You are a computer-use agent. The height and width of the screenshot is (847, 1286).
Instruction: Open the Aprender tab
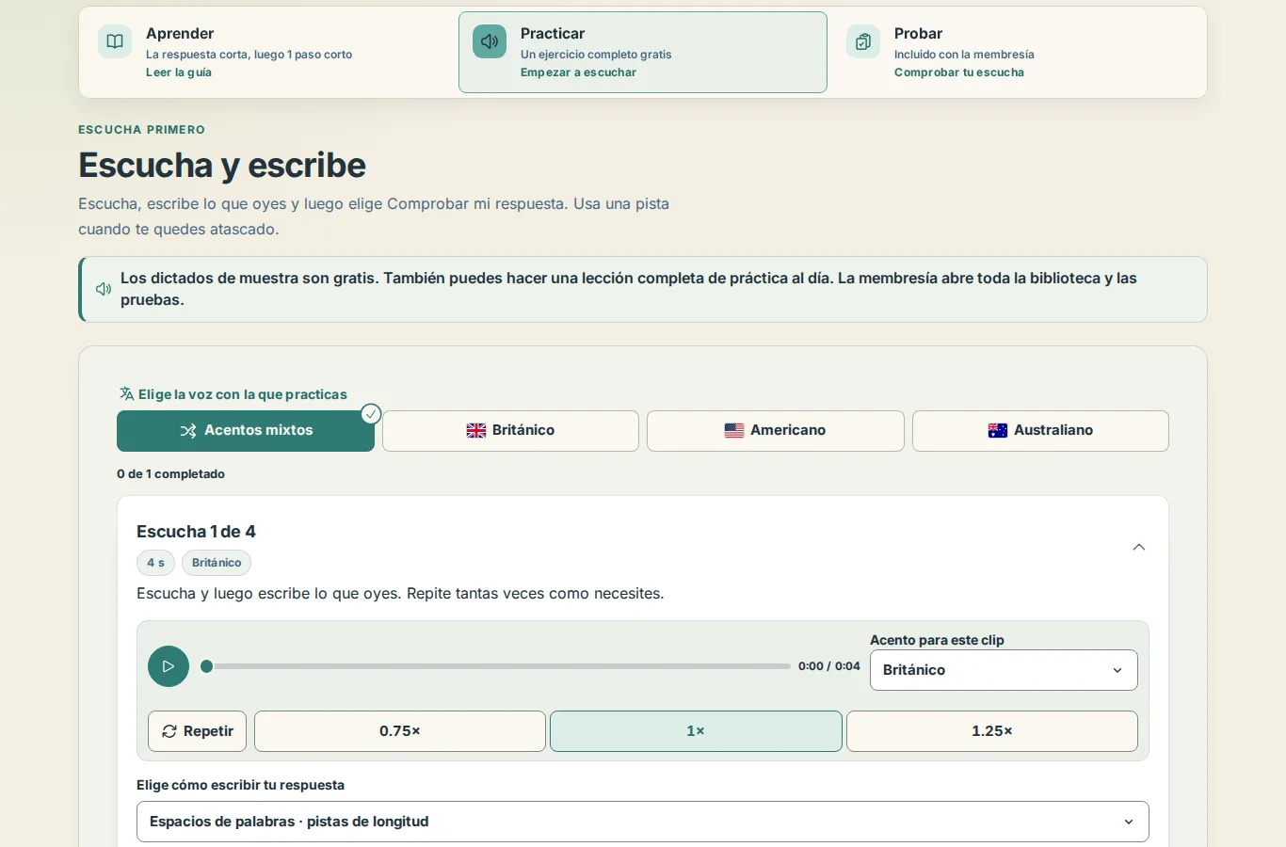(269, 52)
